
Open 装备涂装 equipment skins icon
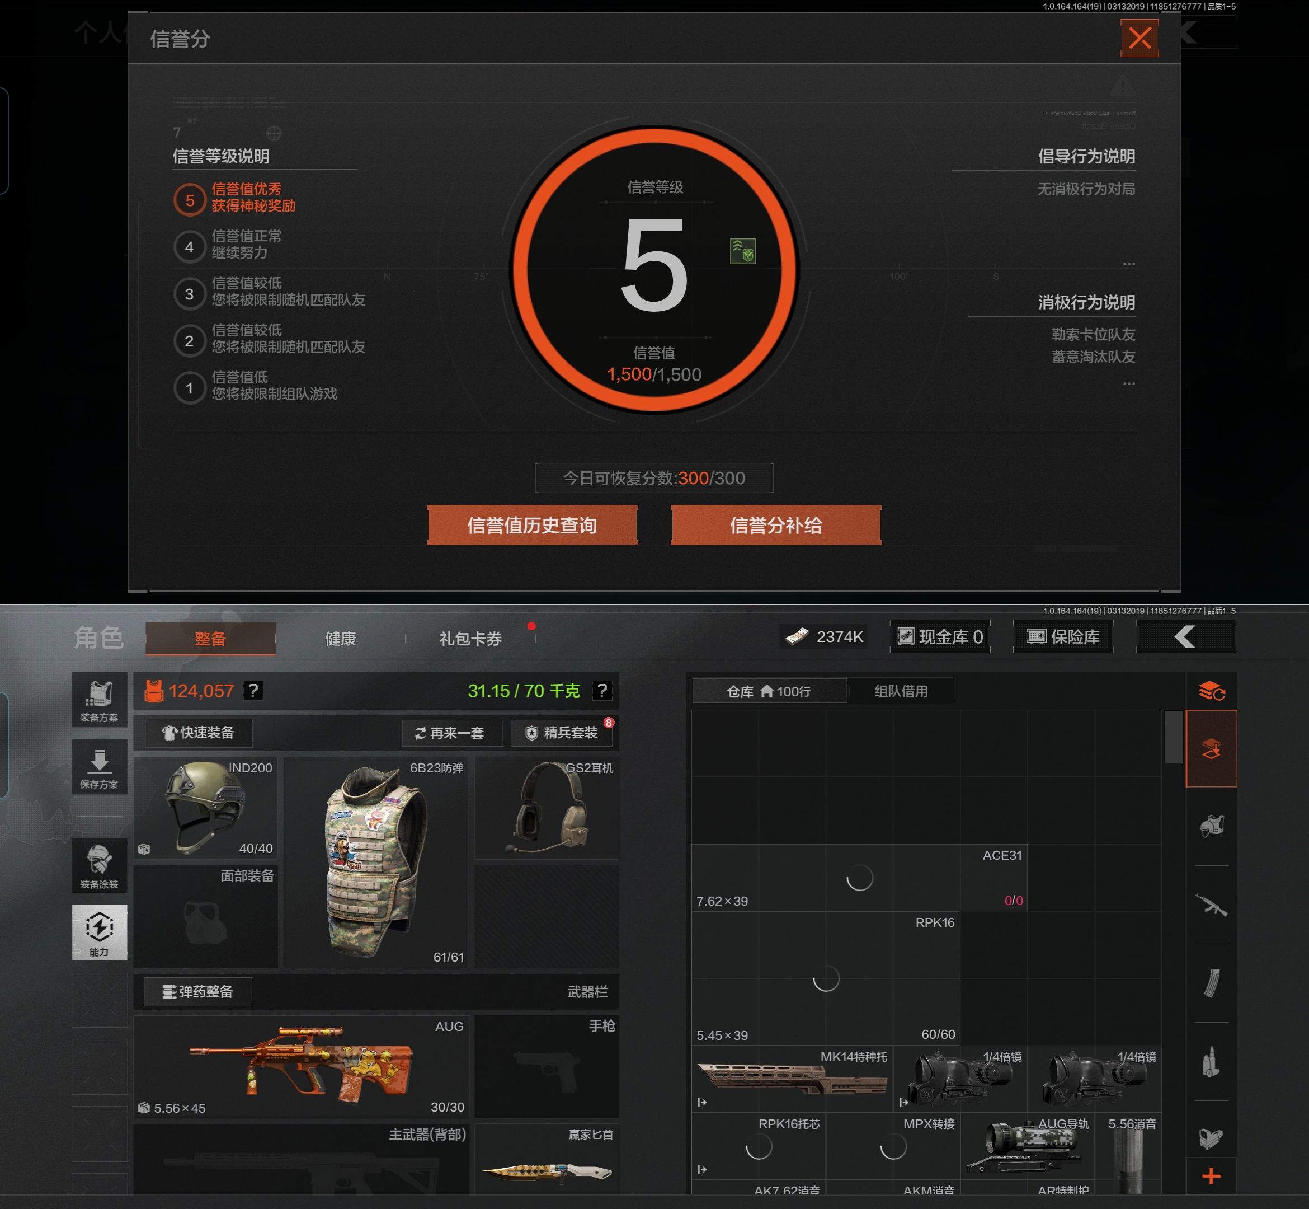point(100,865)
